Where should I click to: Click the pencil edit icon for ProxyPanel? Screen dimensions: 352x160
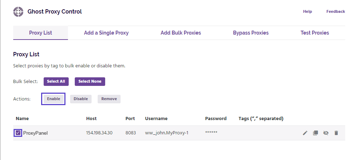pos(305,133)
